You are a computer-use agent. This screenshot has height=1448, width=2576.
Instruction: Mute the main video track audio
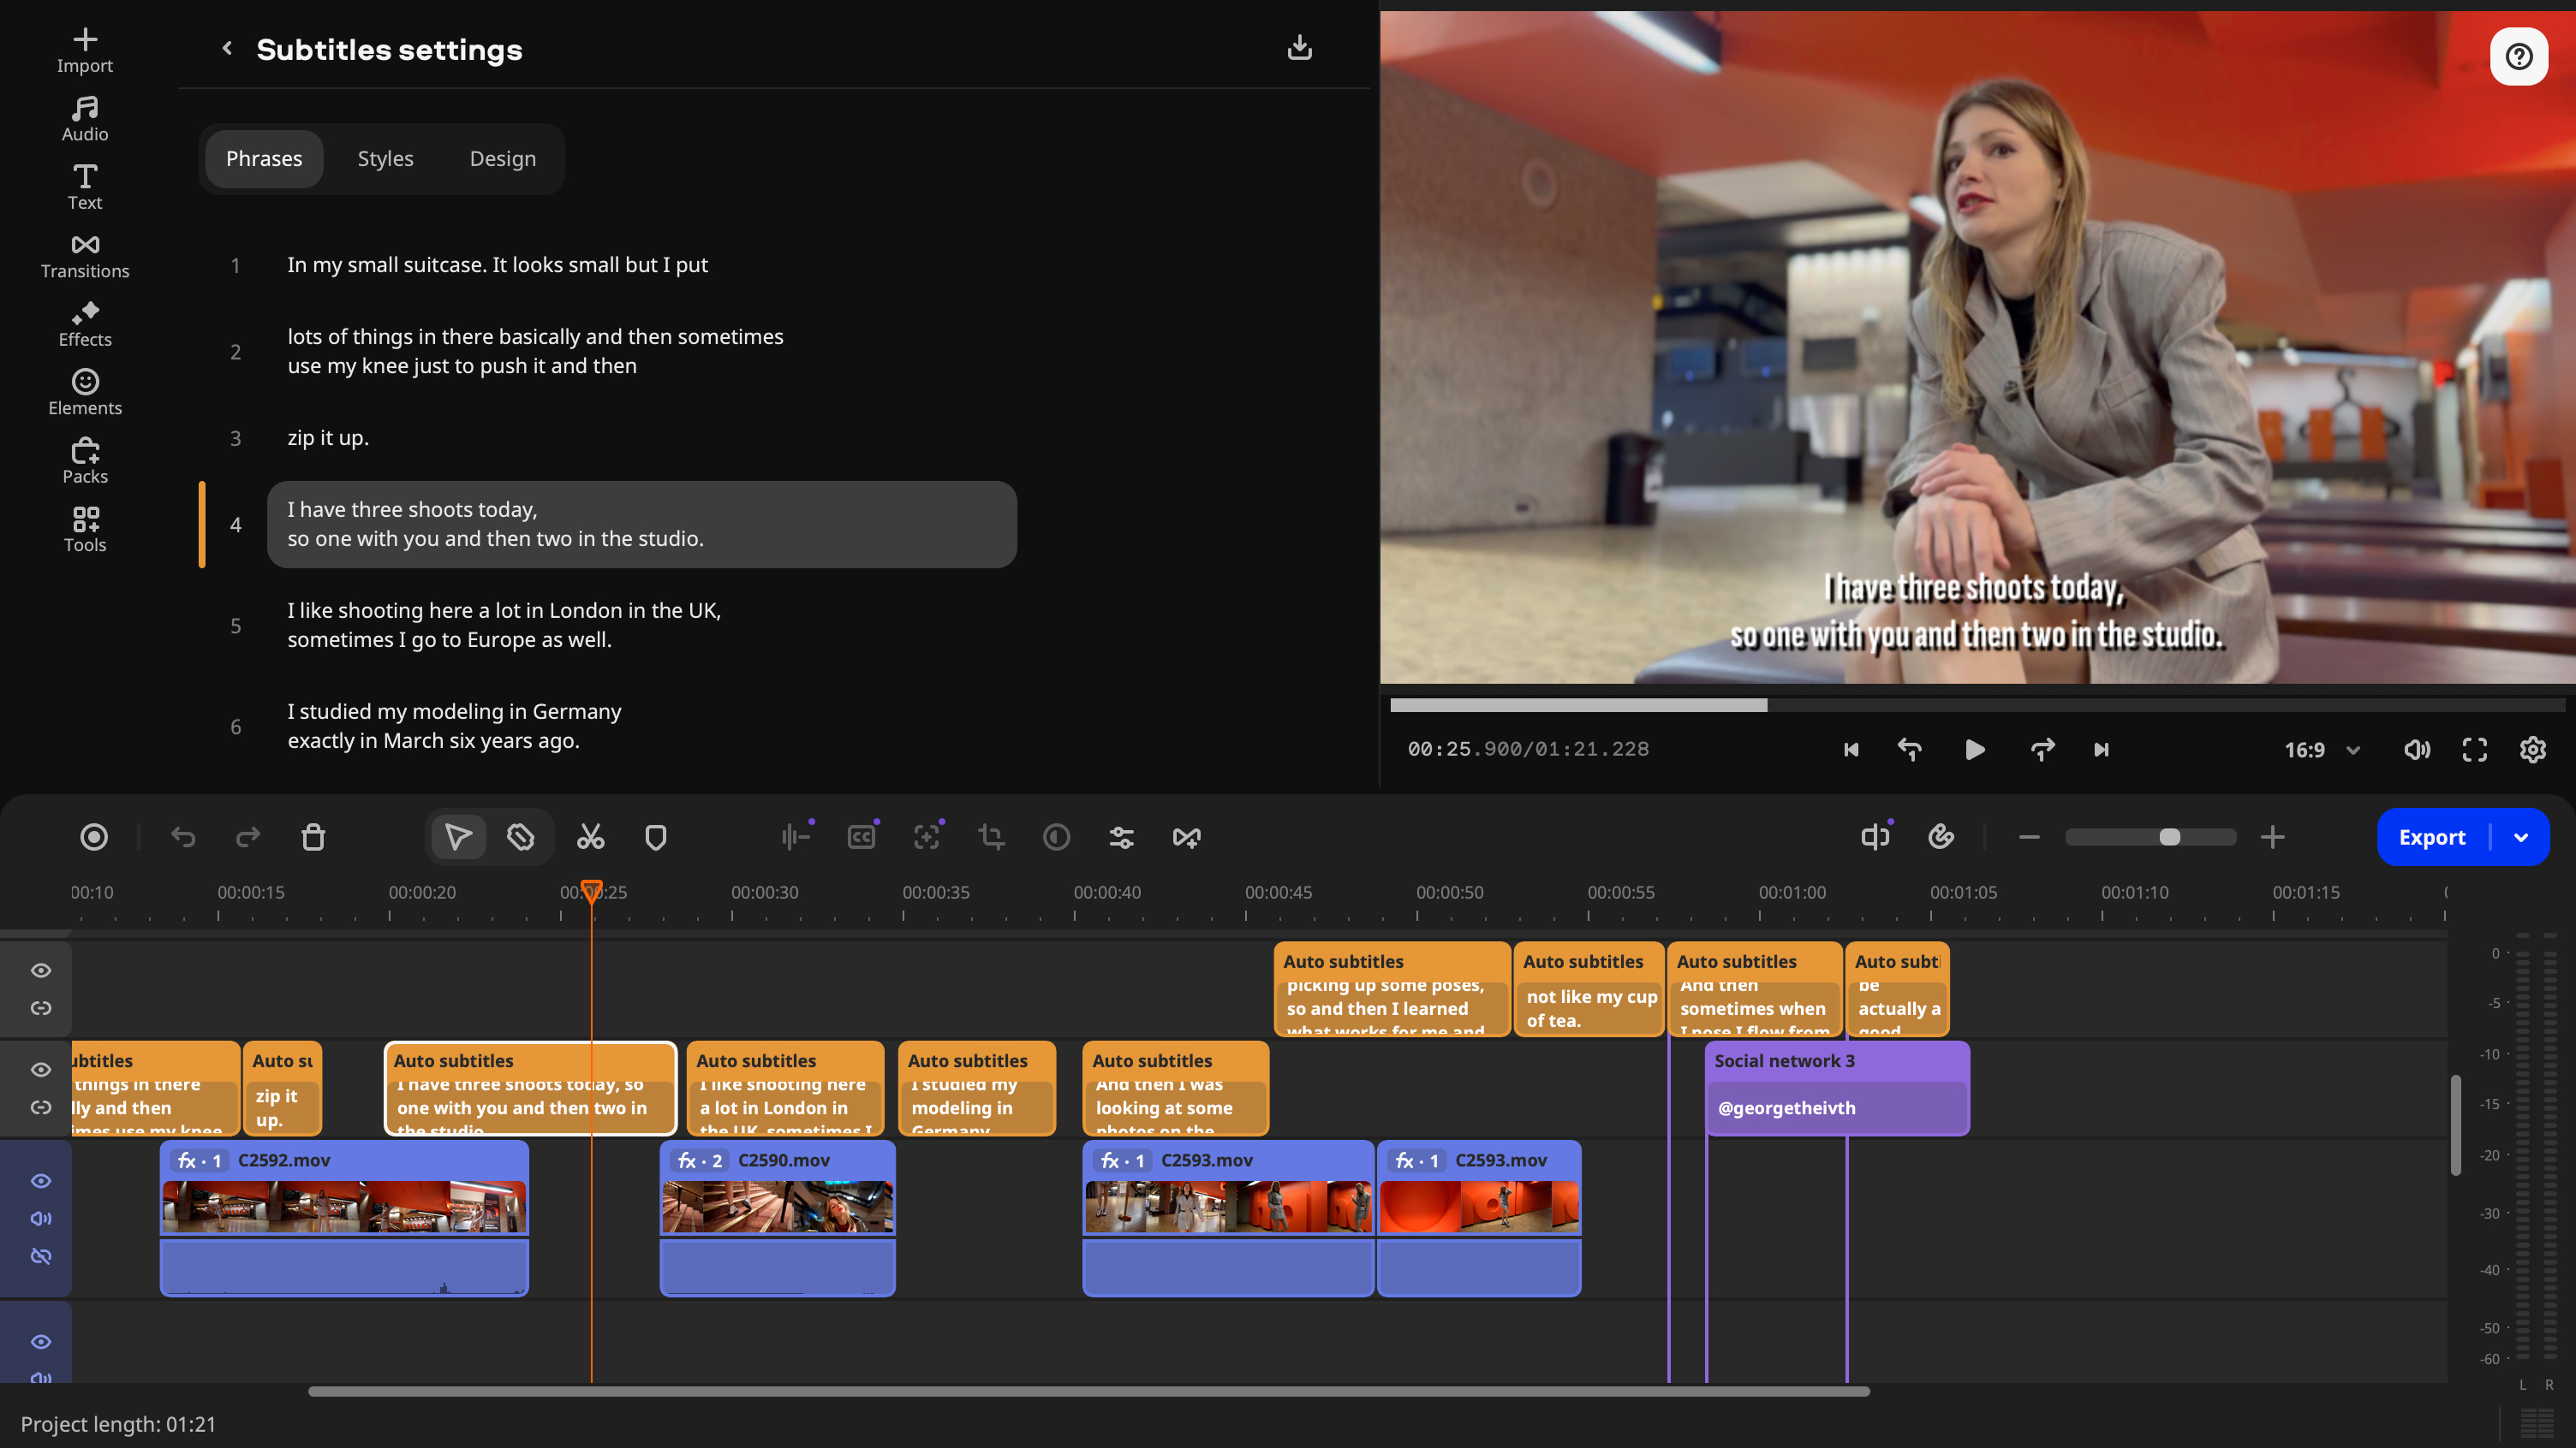pos(41,1218)
